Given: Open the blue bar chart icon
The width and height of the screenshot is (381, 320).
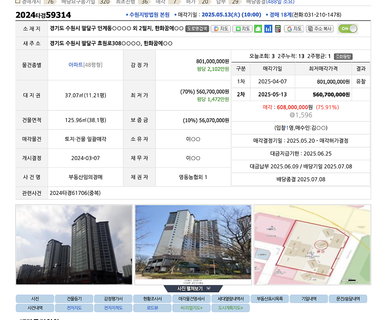Looking at the screenshot, I should pos(268,29).
